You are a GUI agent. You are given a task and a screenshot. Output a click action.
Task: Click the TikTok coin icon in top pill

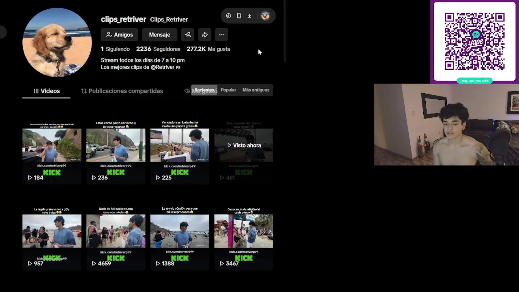228,16
